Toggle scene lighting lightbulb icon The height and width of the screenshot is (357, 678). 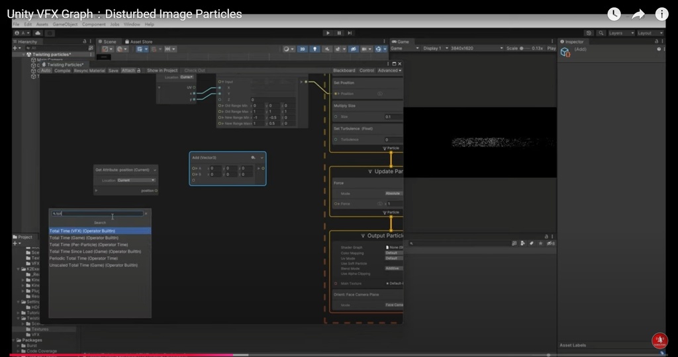(315, 49)
